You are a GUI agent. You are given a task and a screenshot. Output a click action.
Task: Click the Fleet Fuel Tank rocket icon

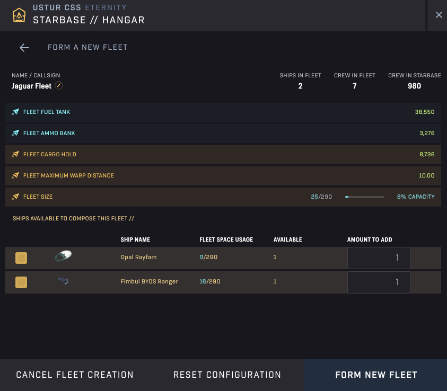tap(15, 112)
